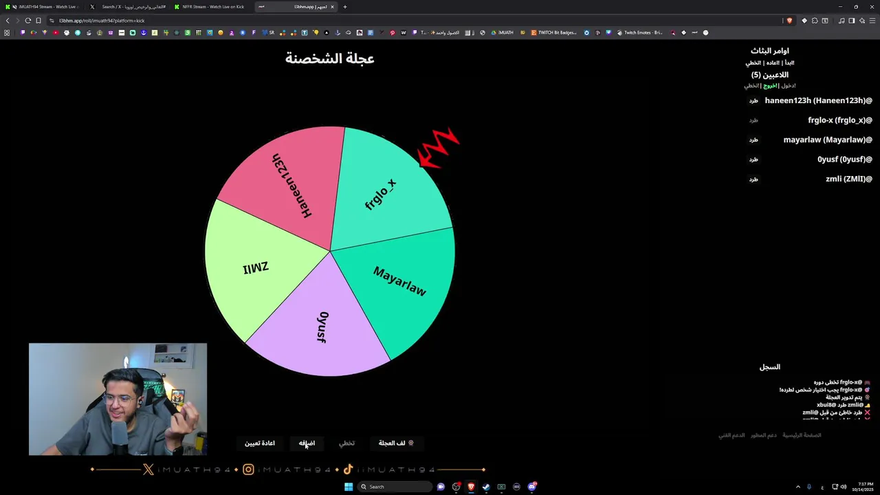Screen dimensions: 880x495
Task: Click the taskbar Search box
Action: (394, 487)
